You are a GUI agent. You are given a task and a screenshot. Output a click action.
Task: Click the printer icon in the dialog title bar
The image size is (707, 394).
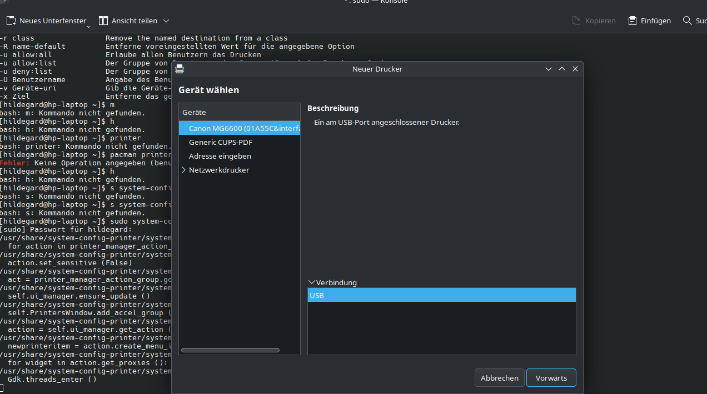[x=180, y=69]
